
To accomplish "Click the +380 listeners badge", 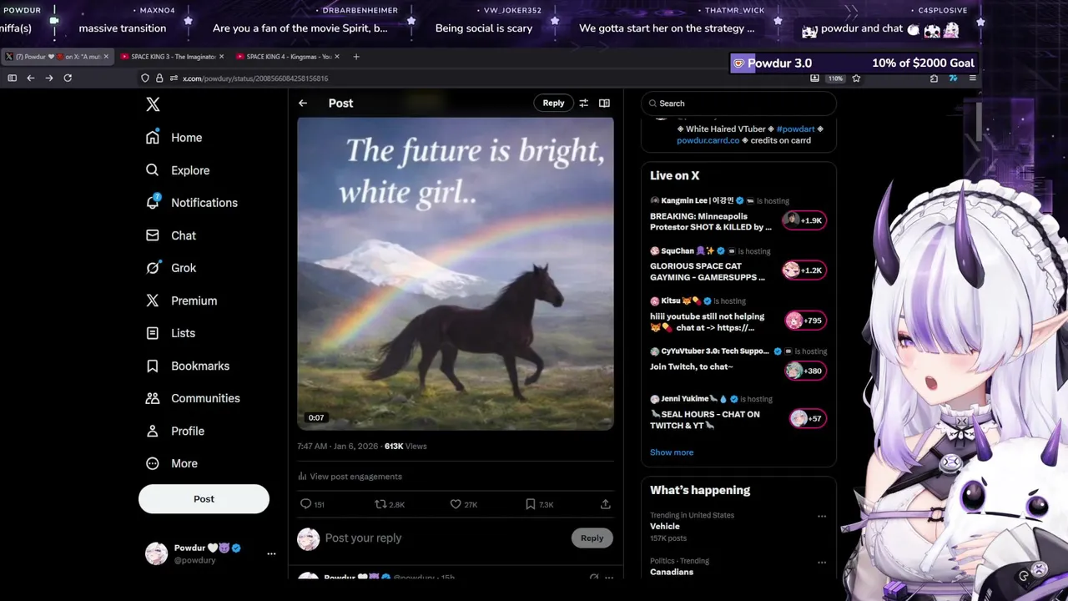I will point(804,371).
